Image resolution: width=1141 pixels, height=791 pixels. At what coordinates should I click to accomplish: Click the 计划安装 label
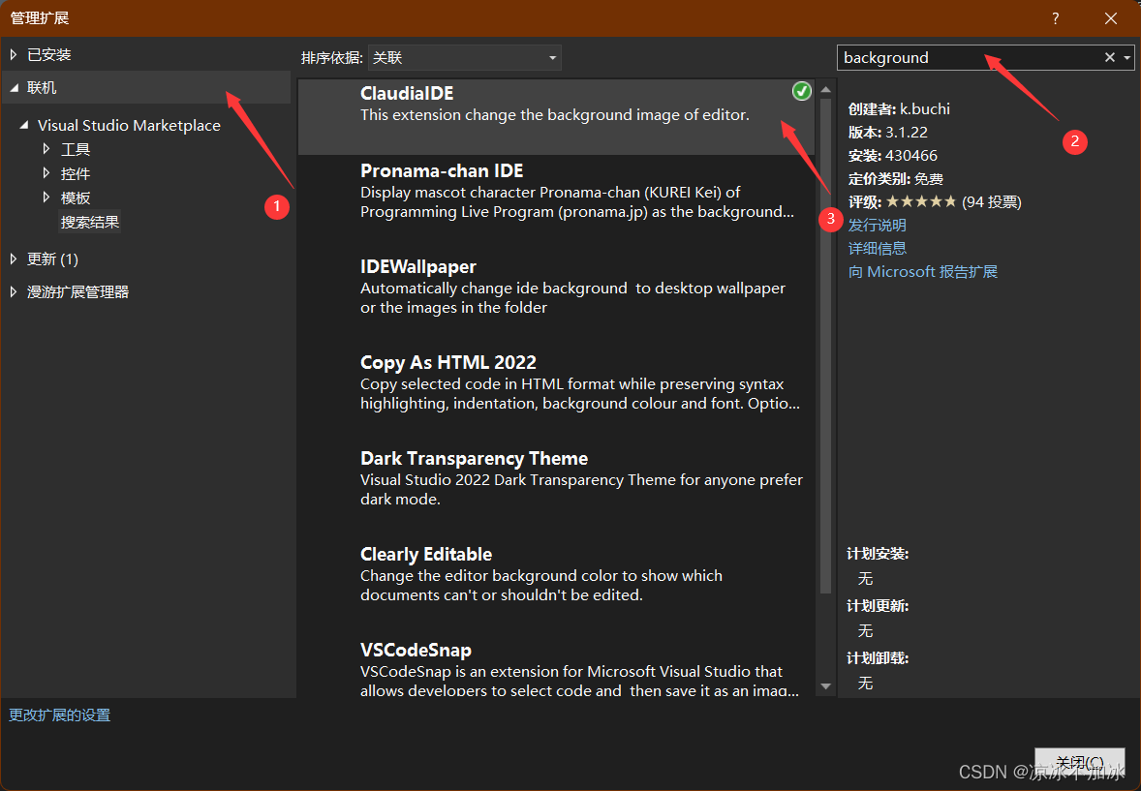coord(878,554)
